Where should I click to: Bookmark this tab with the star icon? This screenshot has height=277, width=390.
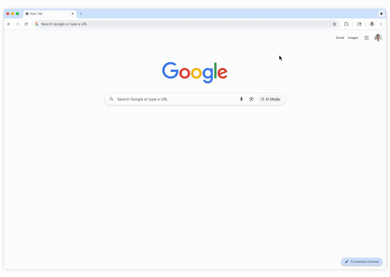pos(334,24)
